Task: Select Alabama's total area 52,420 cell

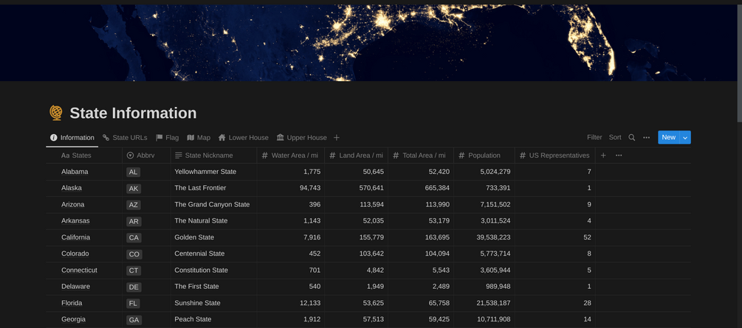Action: click(x=421, y=172)
